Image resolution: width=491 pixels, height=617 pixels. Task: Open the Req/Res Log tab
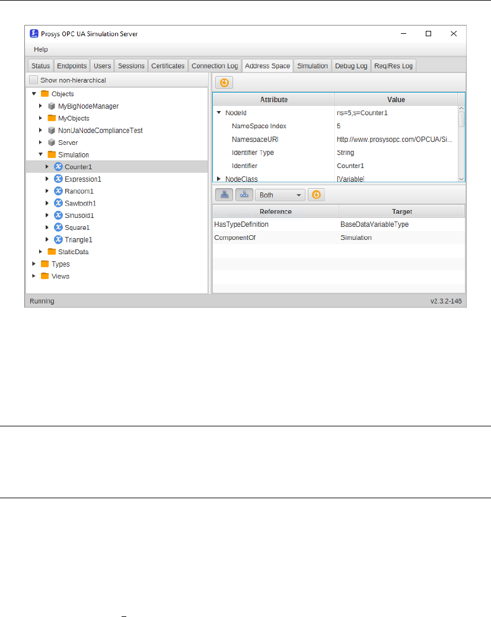click(393, 66)
